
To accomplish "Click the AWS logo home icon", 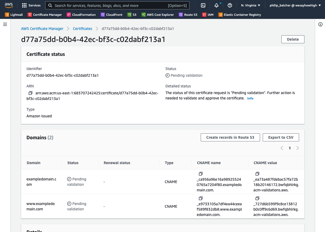I will 9,5.
